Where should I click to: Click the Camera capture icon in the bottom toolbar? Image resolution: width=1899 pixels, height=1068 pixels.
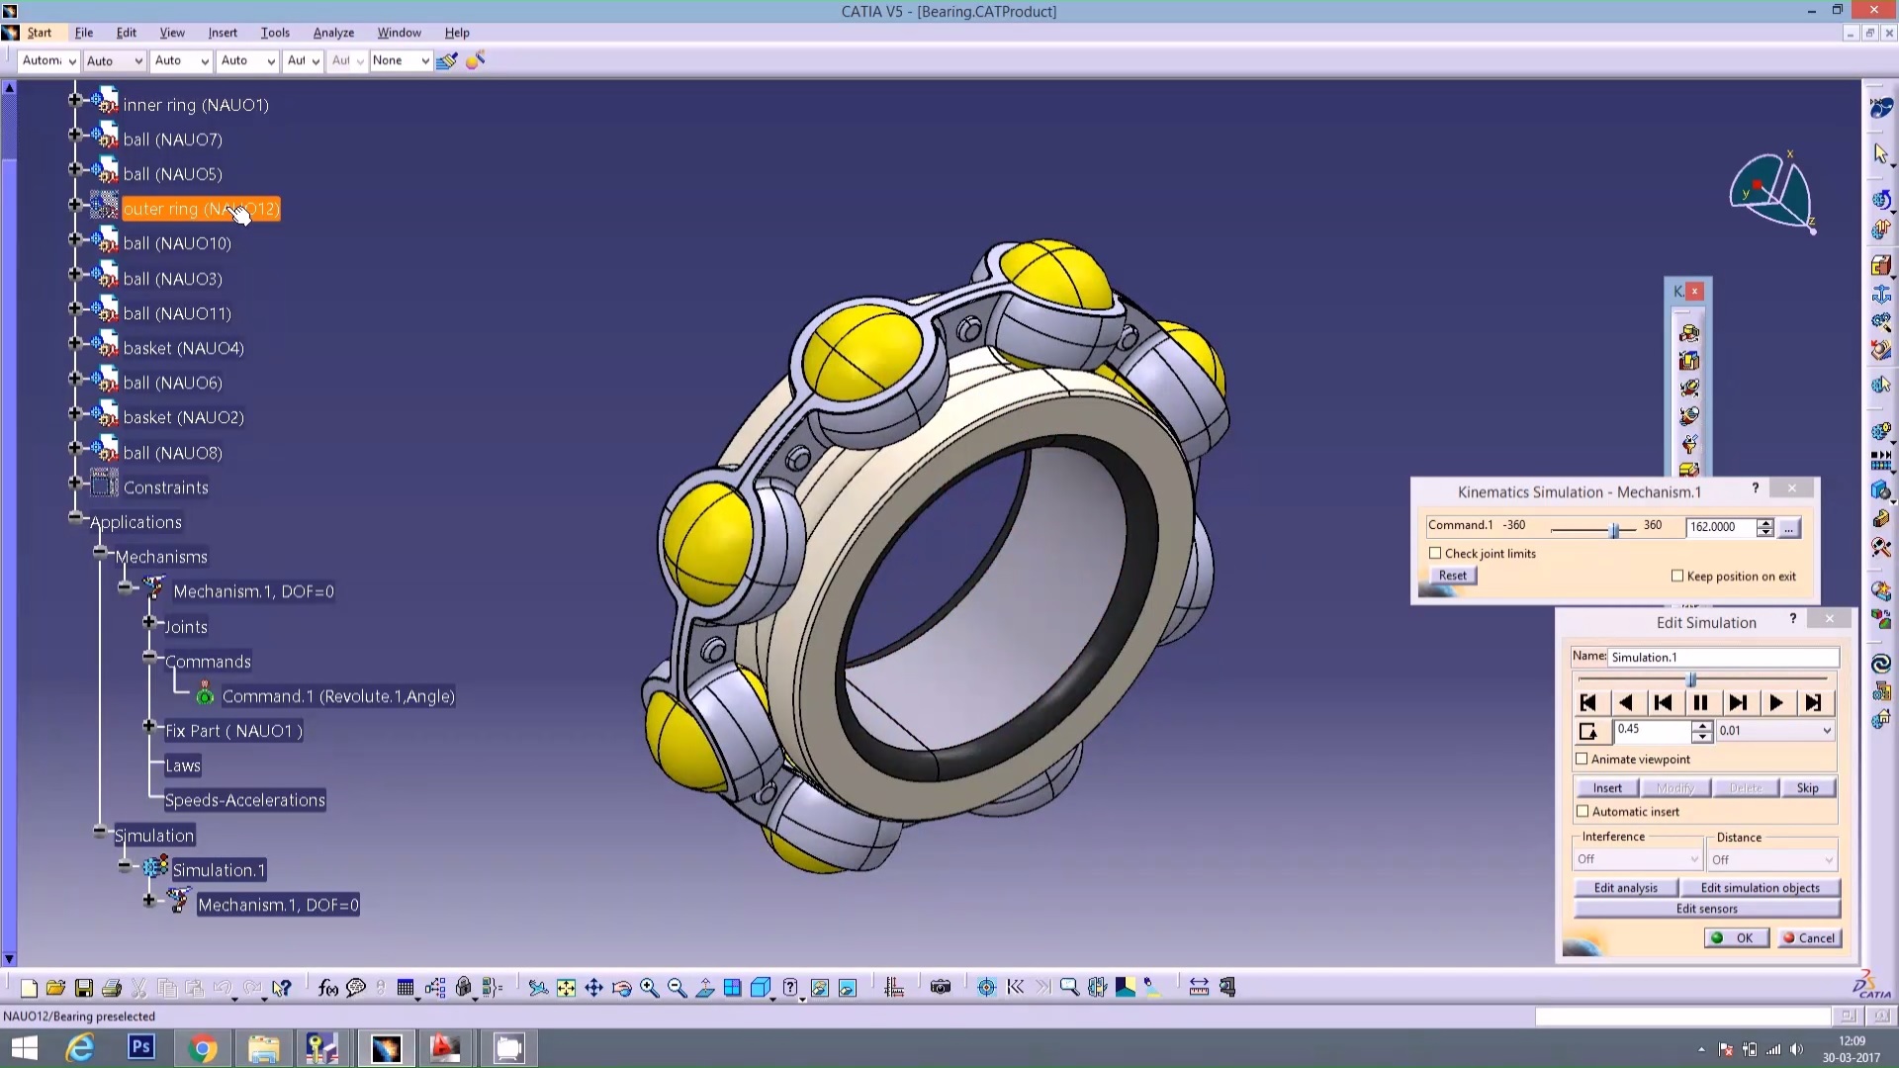point(940,987)
